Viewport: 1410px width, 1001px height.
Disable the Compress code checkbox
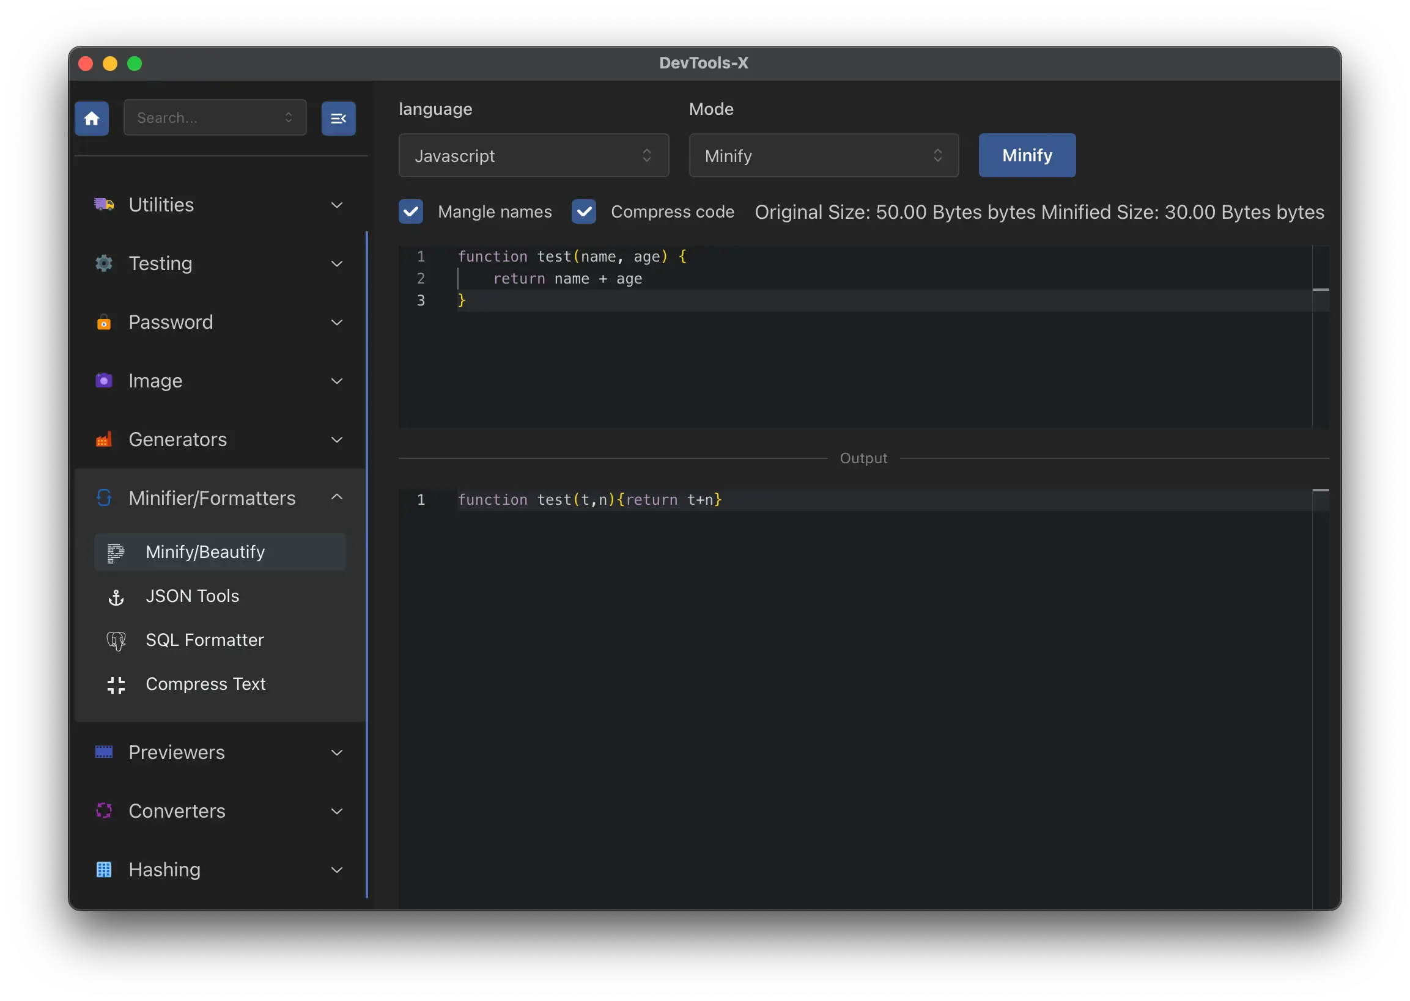tap(583, 211)
